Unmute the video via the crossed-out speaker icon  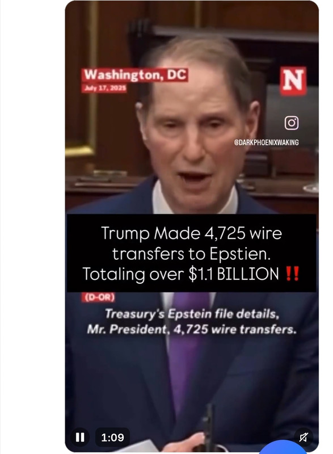(304, 437)
